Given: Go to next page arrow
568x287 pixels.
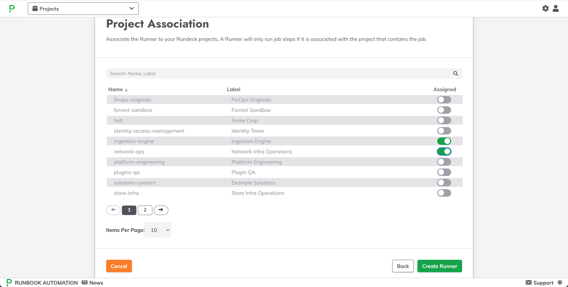Looking at the screenshot, I should pos(161,210).
